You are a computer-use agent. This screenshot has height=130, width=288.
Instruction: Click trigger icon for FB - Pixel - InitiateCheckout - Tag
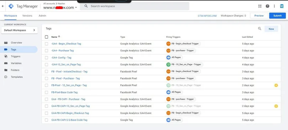(x=168, y=71)
